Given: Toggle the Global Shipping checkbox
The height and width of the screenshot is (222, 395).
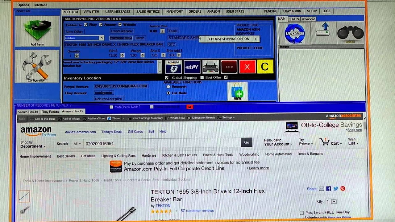Looking at the screenshot, I should [x=167, y=78].
